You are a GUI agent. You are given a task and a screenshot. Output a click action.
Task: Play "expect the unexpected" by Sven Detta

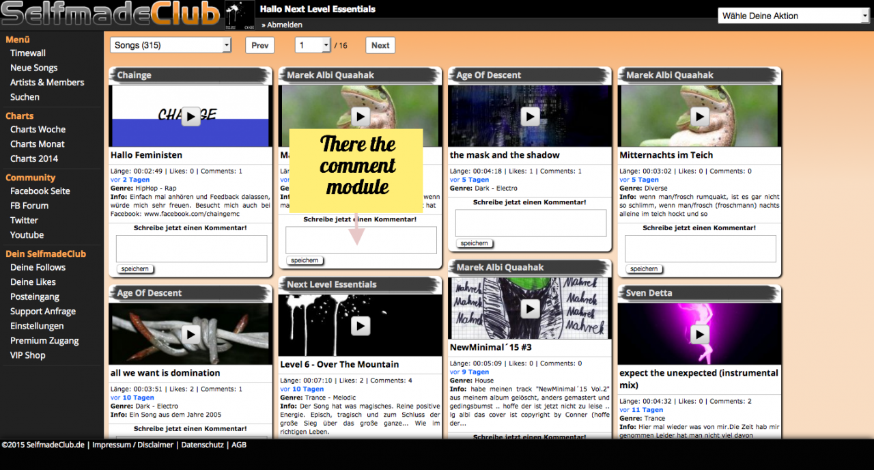[x=699, y=334]
